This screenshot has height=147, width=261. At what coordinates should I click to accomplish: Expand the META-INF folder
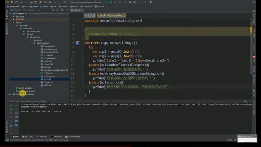tap(24, 31)
